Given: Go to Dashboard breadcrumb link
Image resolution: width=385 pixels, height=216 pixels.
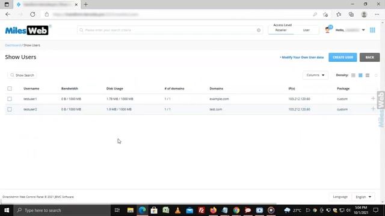Looking at the screenshot, I should [x=13, y=46].
